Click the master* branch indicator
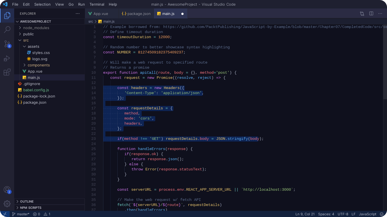387x217 pixels. point(21,214)
